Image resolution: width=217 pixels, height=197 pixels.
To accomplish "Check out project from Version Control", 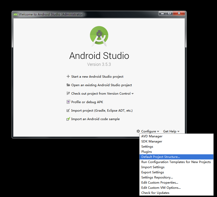I will 101,94.
